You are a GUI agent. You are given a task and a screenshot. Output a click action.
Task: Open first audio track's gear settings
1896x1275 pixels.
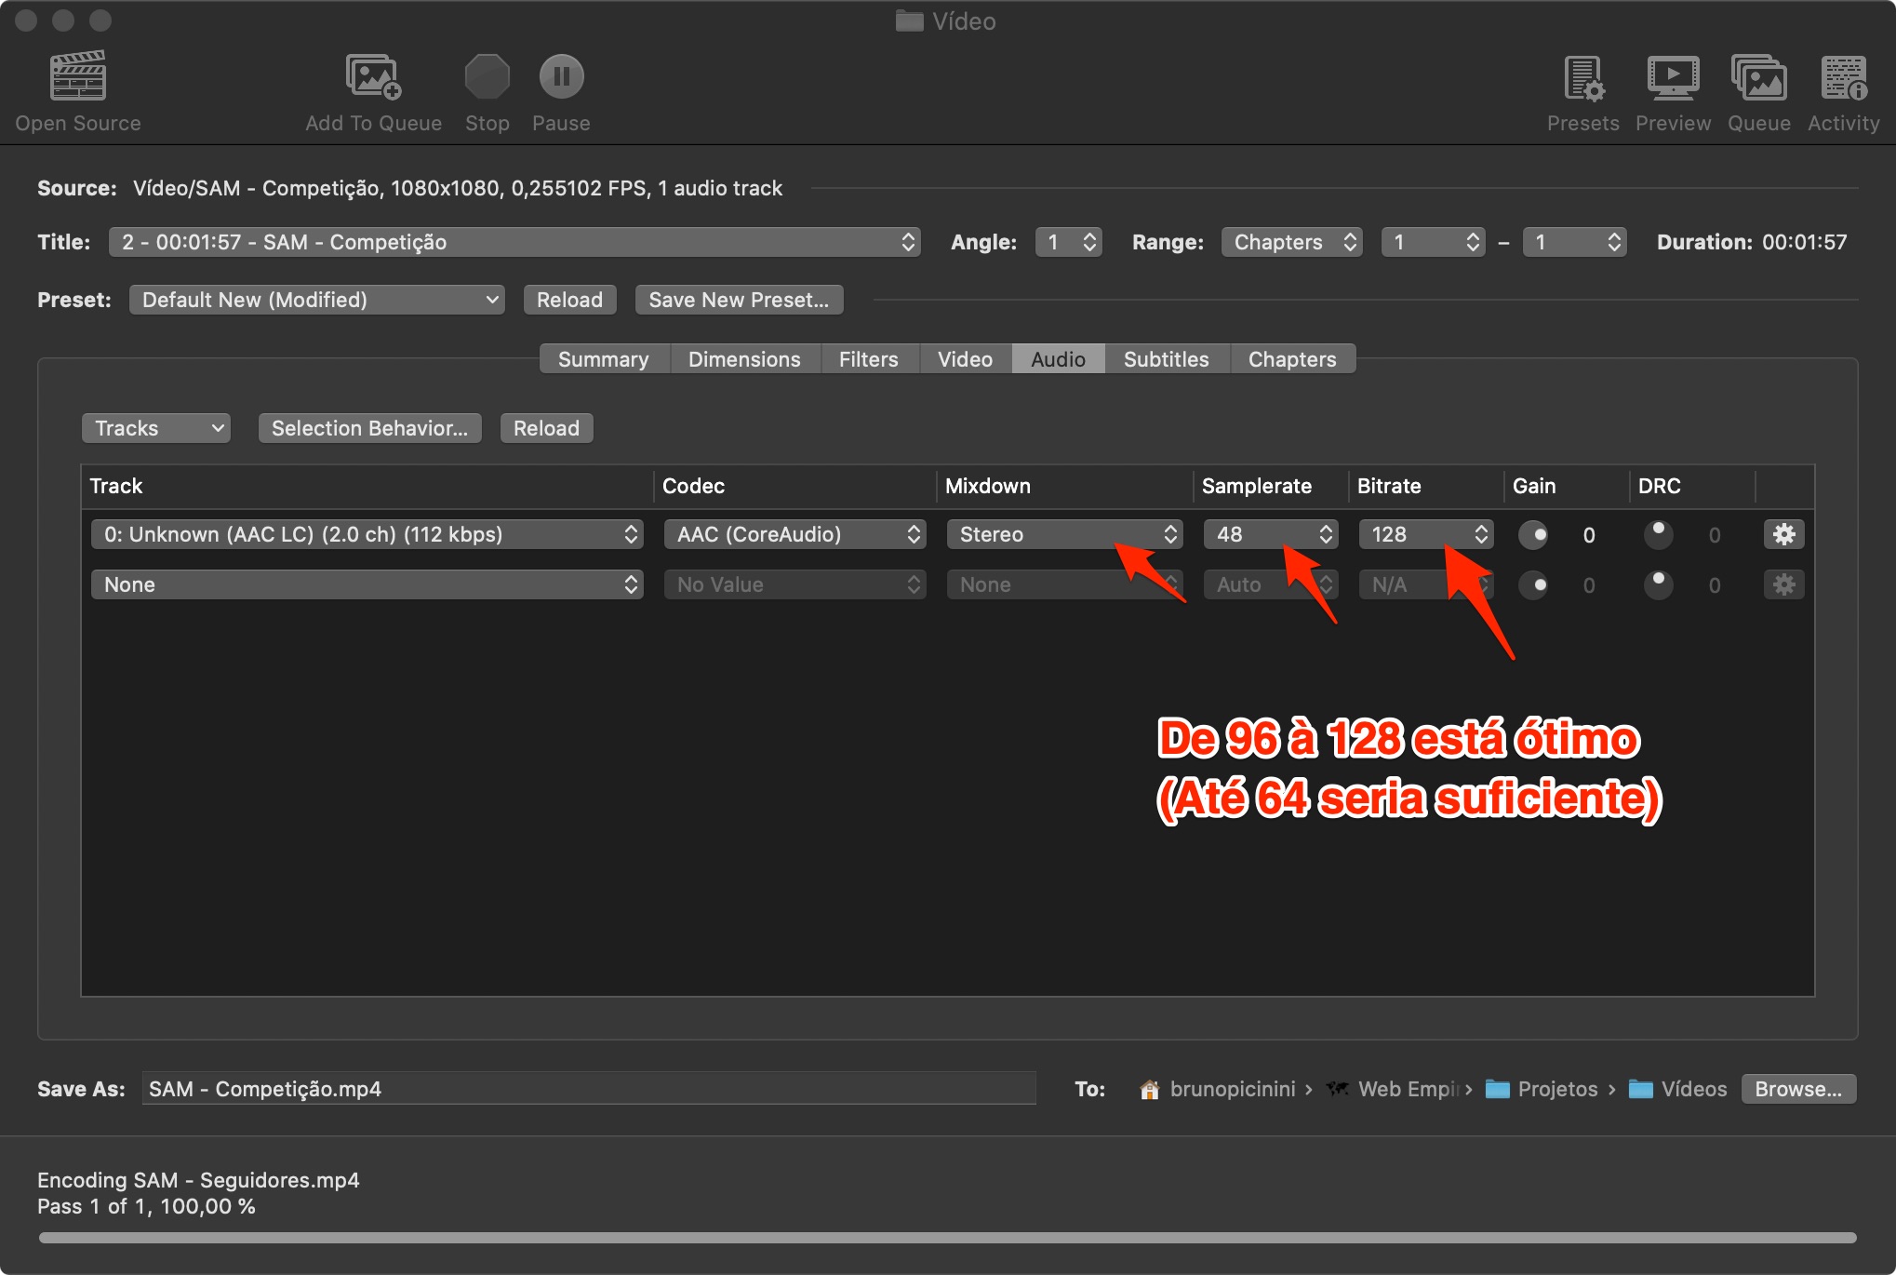coord(1783,534)
